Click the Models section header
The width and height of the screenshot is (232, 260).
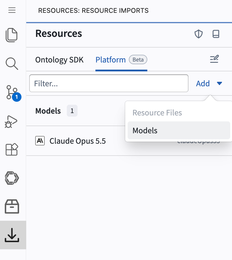[48, 111]
